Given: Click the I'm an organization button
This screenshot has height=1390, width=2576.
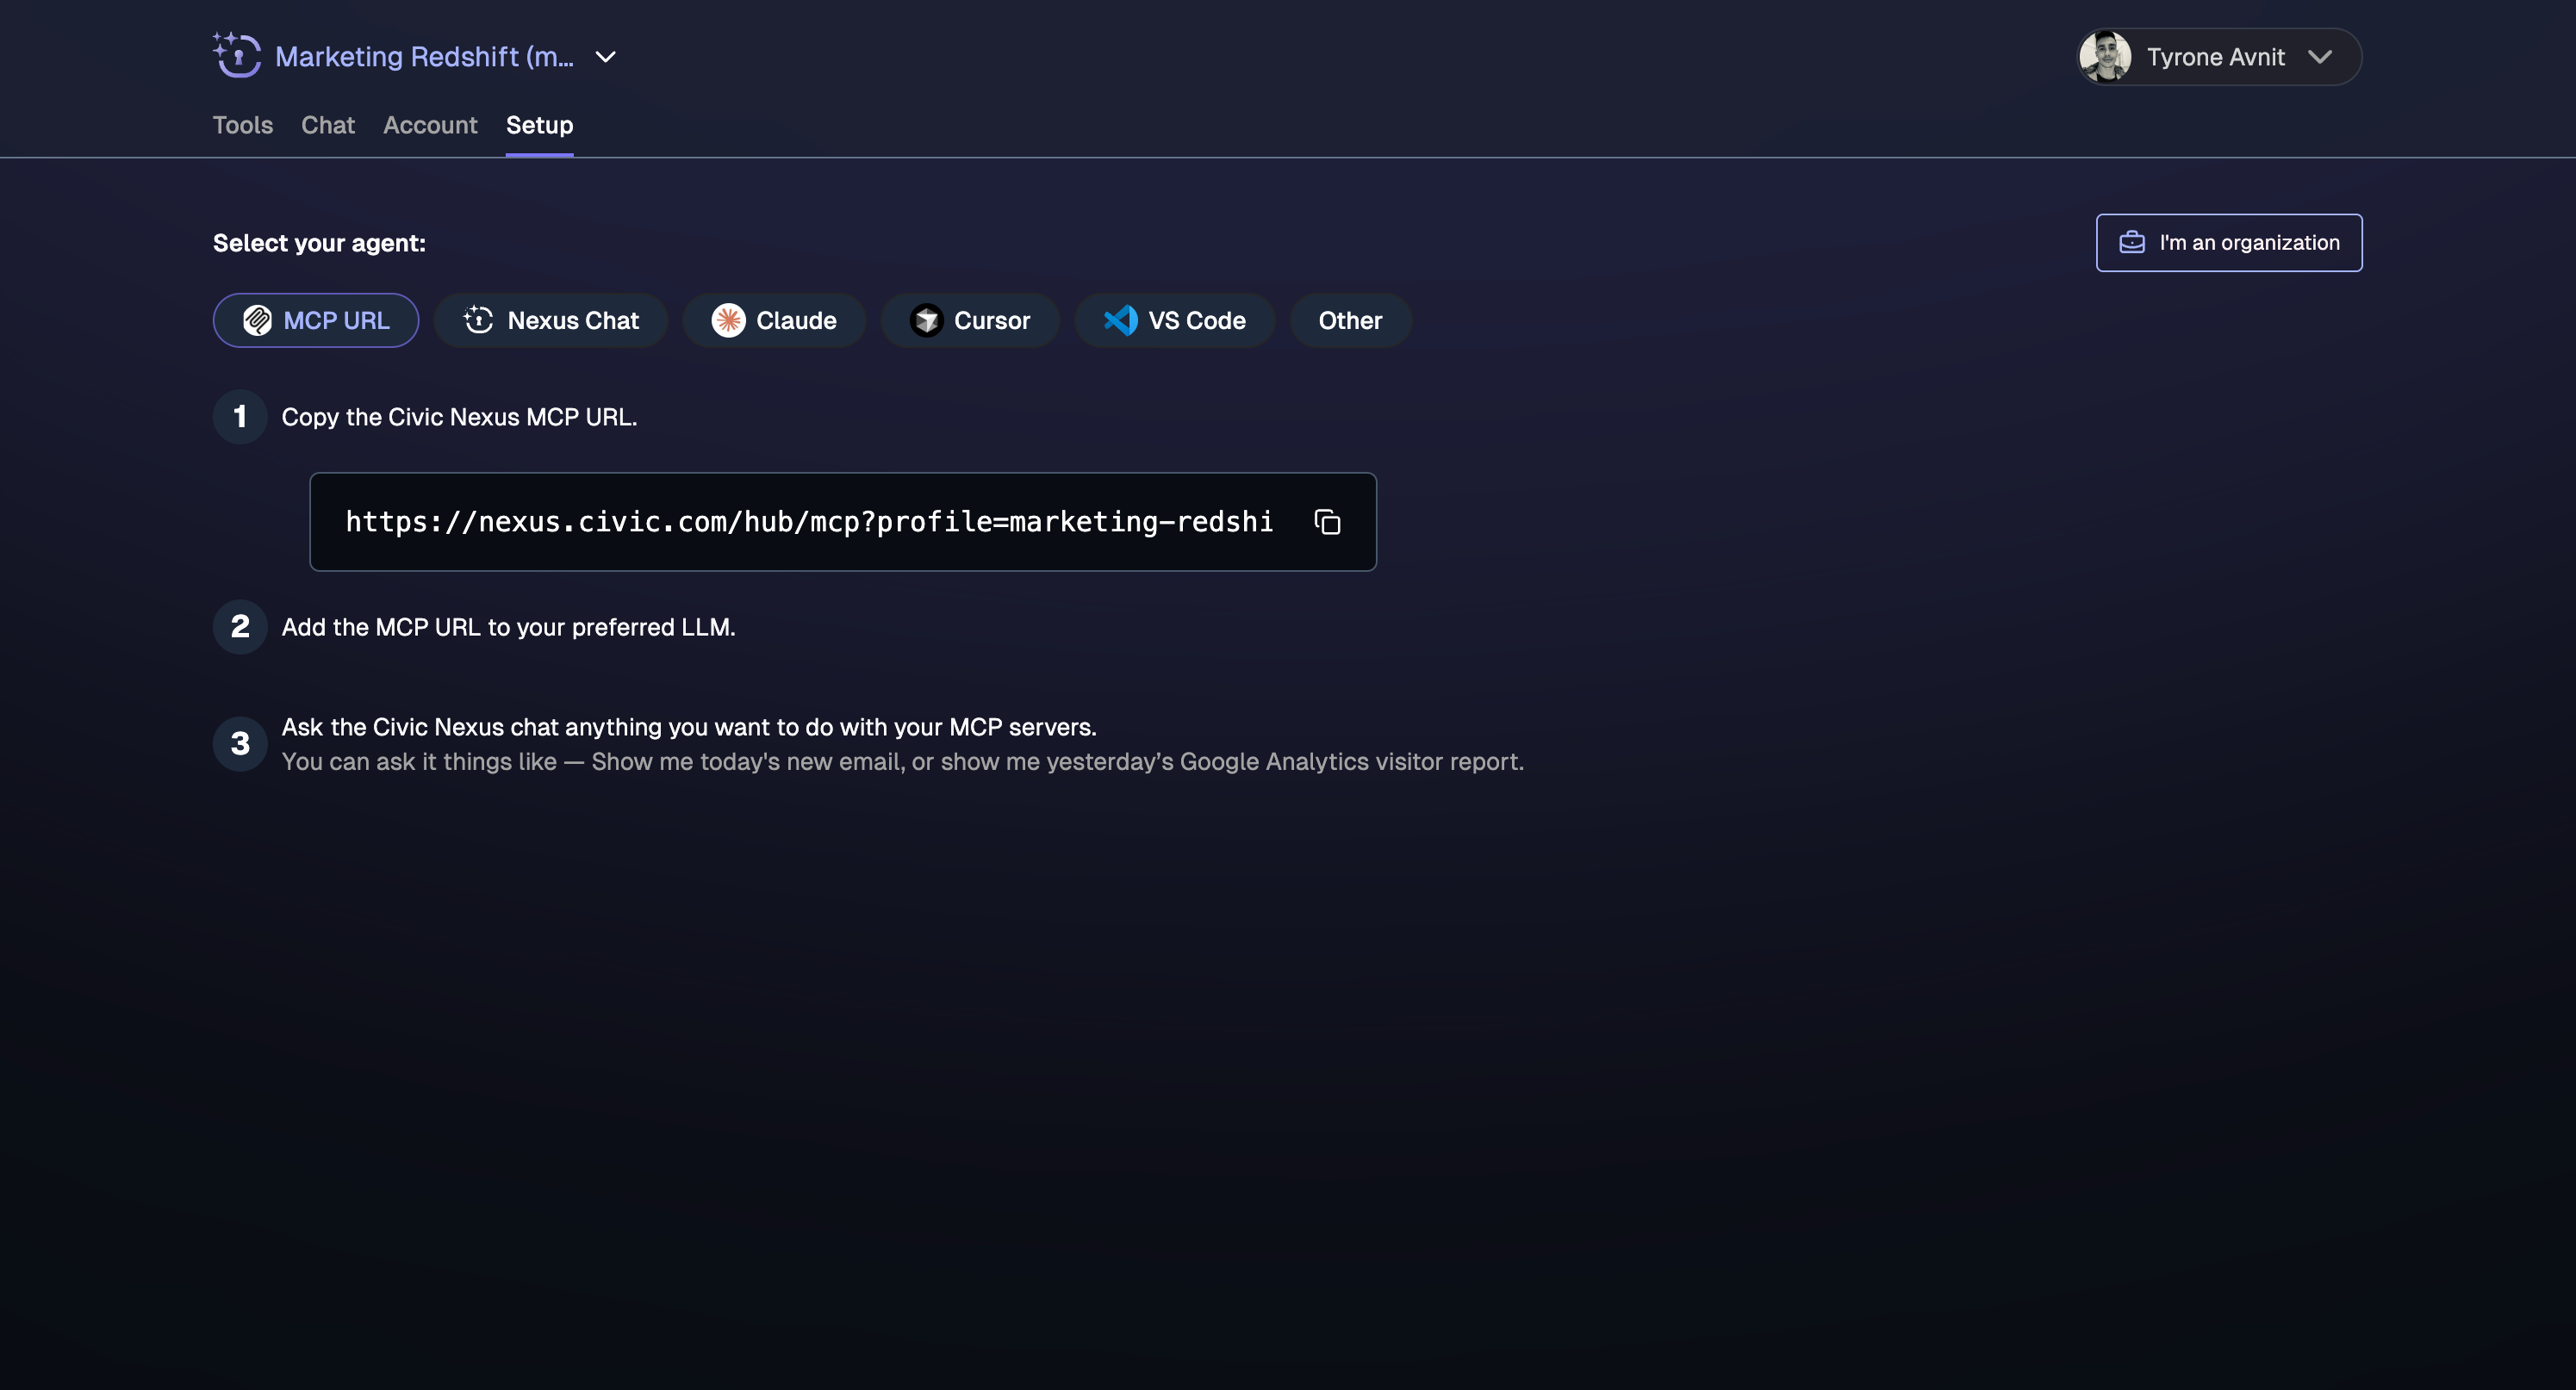Looking at the screenshot, I should 2229,242.
